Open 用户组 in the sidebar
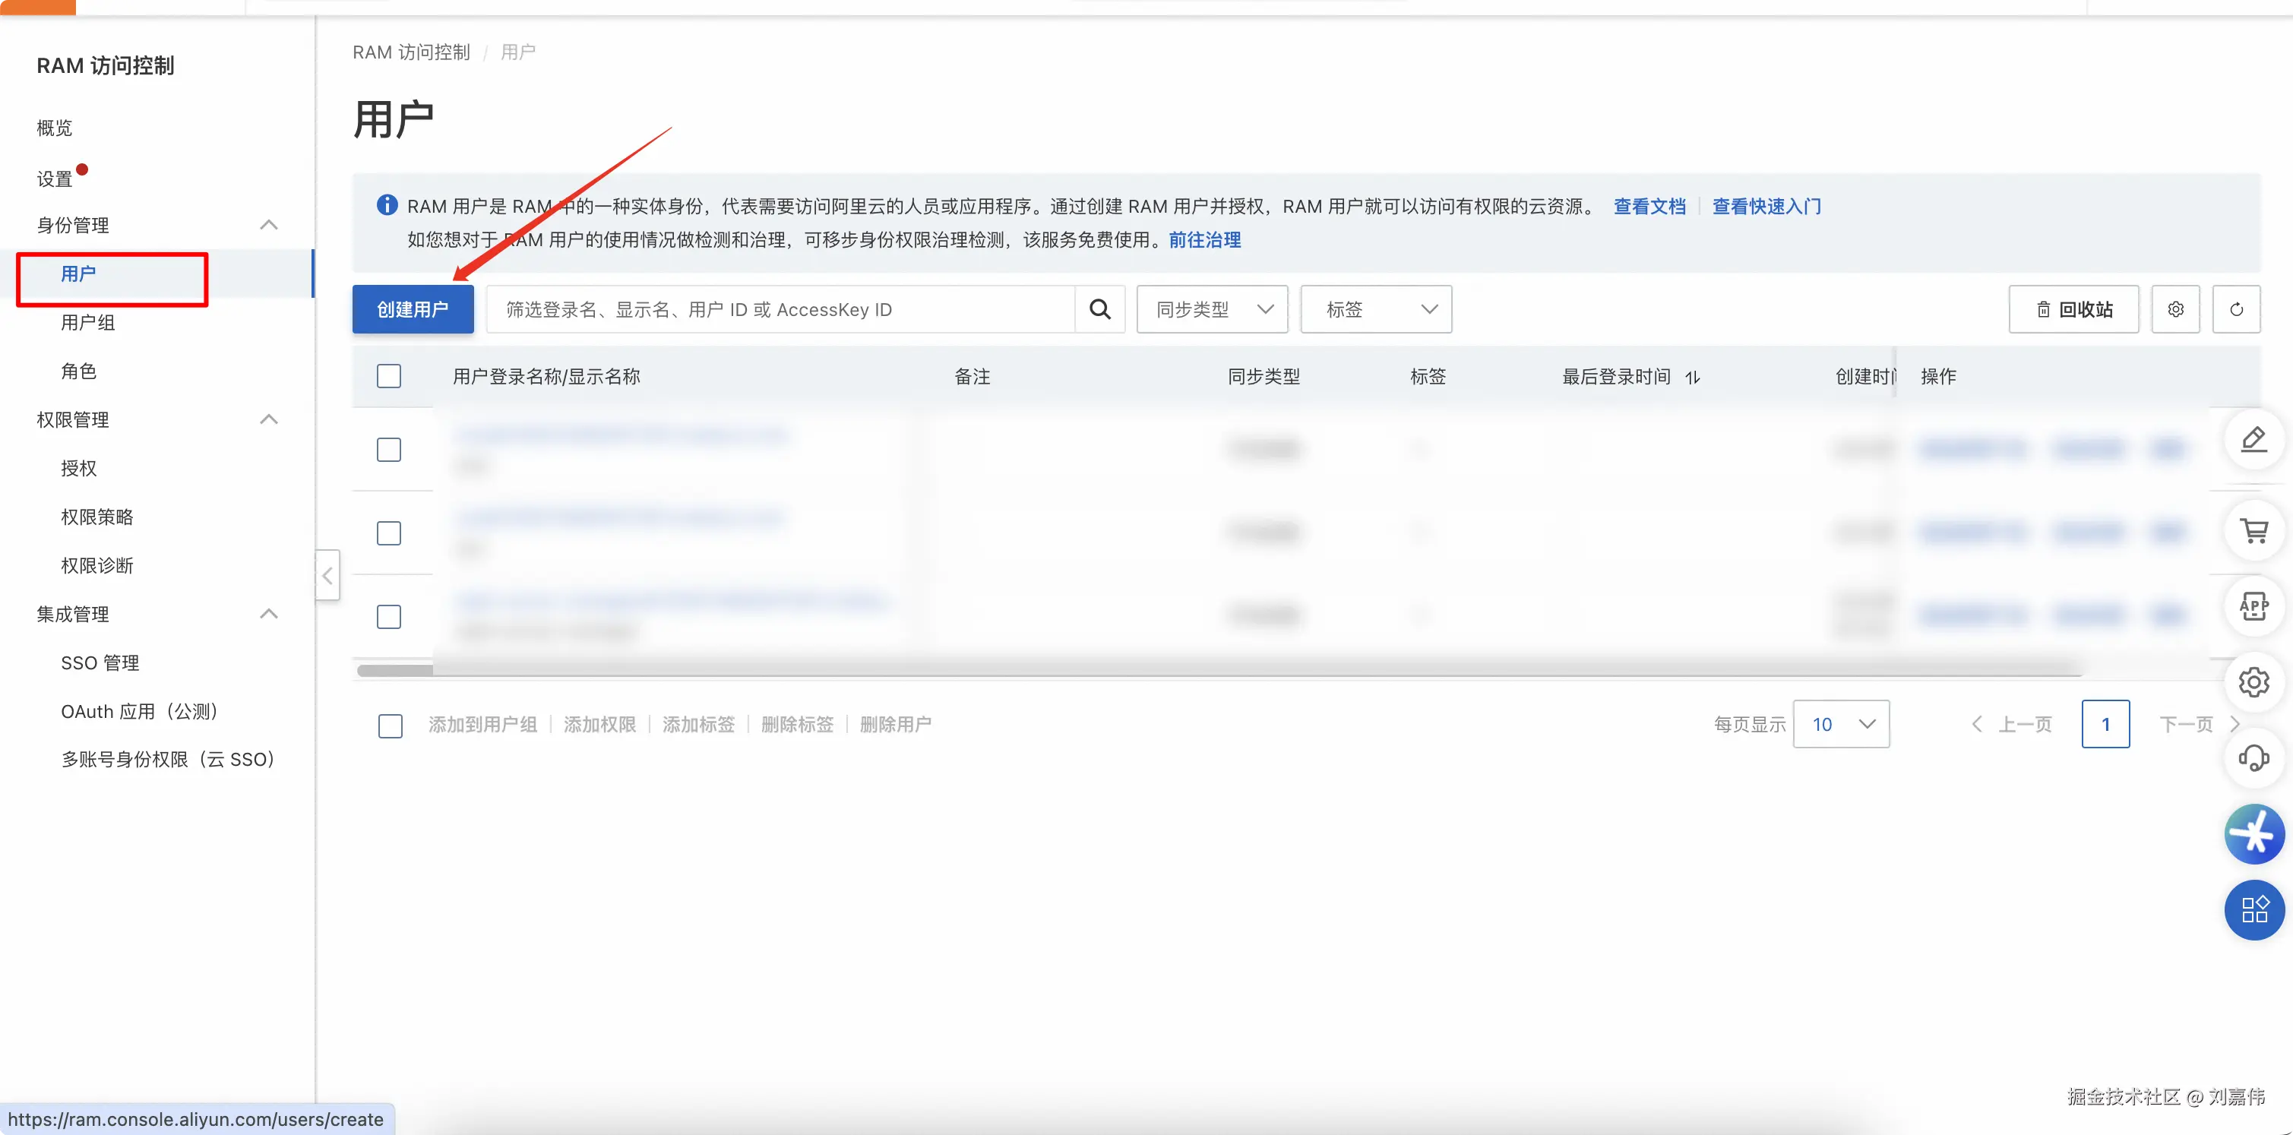Image resolution: width=2293 pixels, height=1135 pixels. pos(87,322)
